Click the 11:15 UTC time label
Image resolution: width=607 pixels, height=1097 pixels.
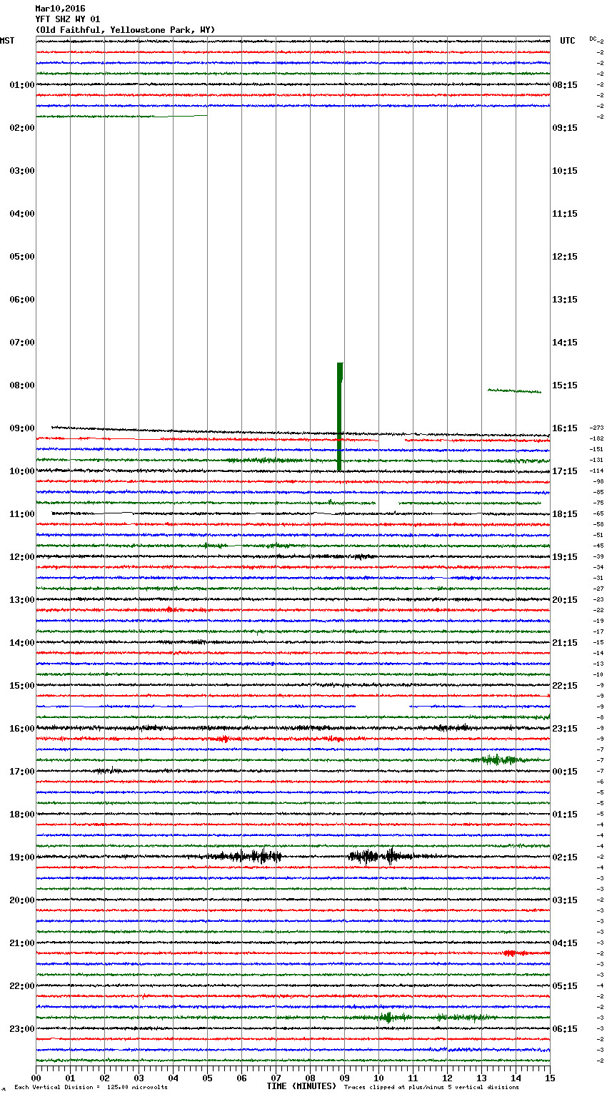pyautogui.click(x=565, y=214)
